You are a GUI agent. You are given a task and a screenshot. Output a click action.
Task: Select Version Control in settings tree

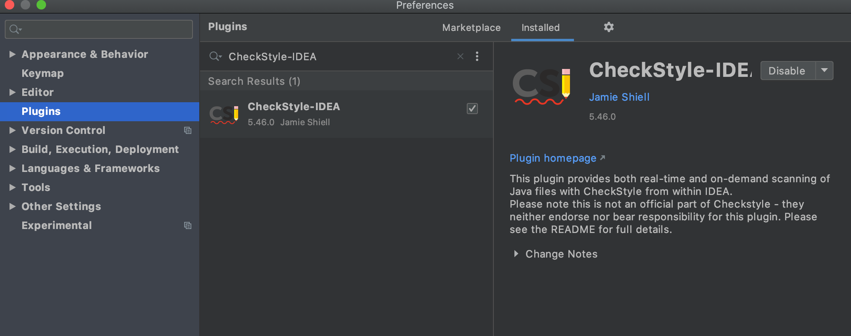tap(64, 130)
